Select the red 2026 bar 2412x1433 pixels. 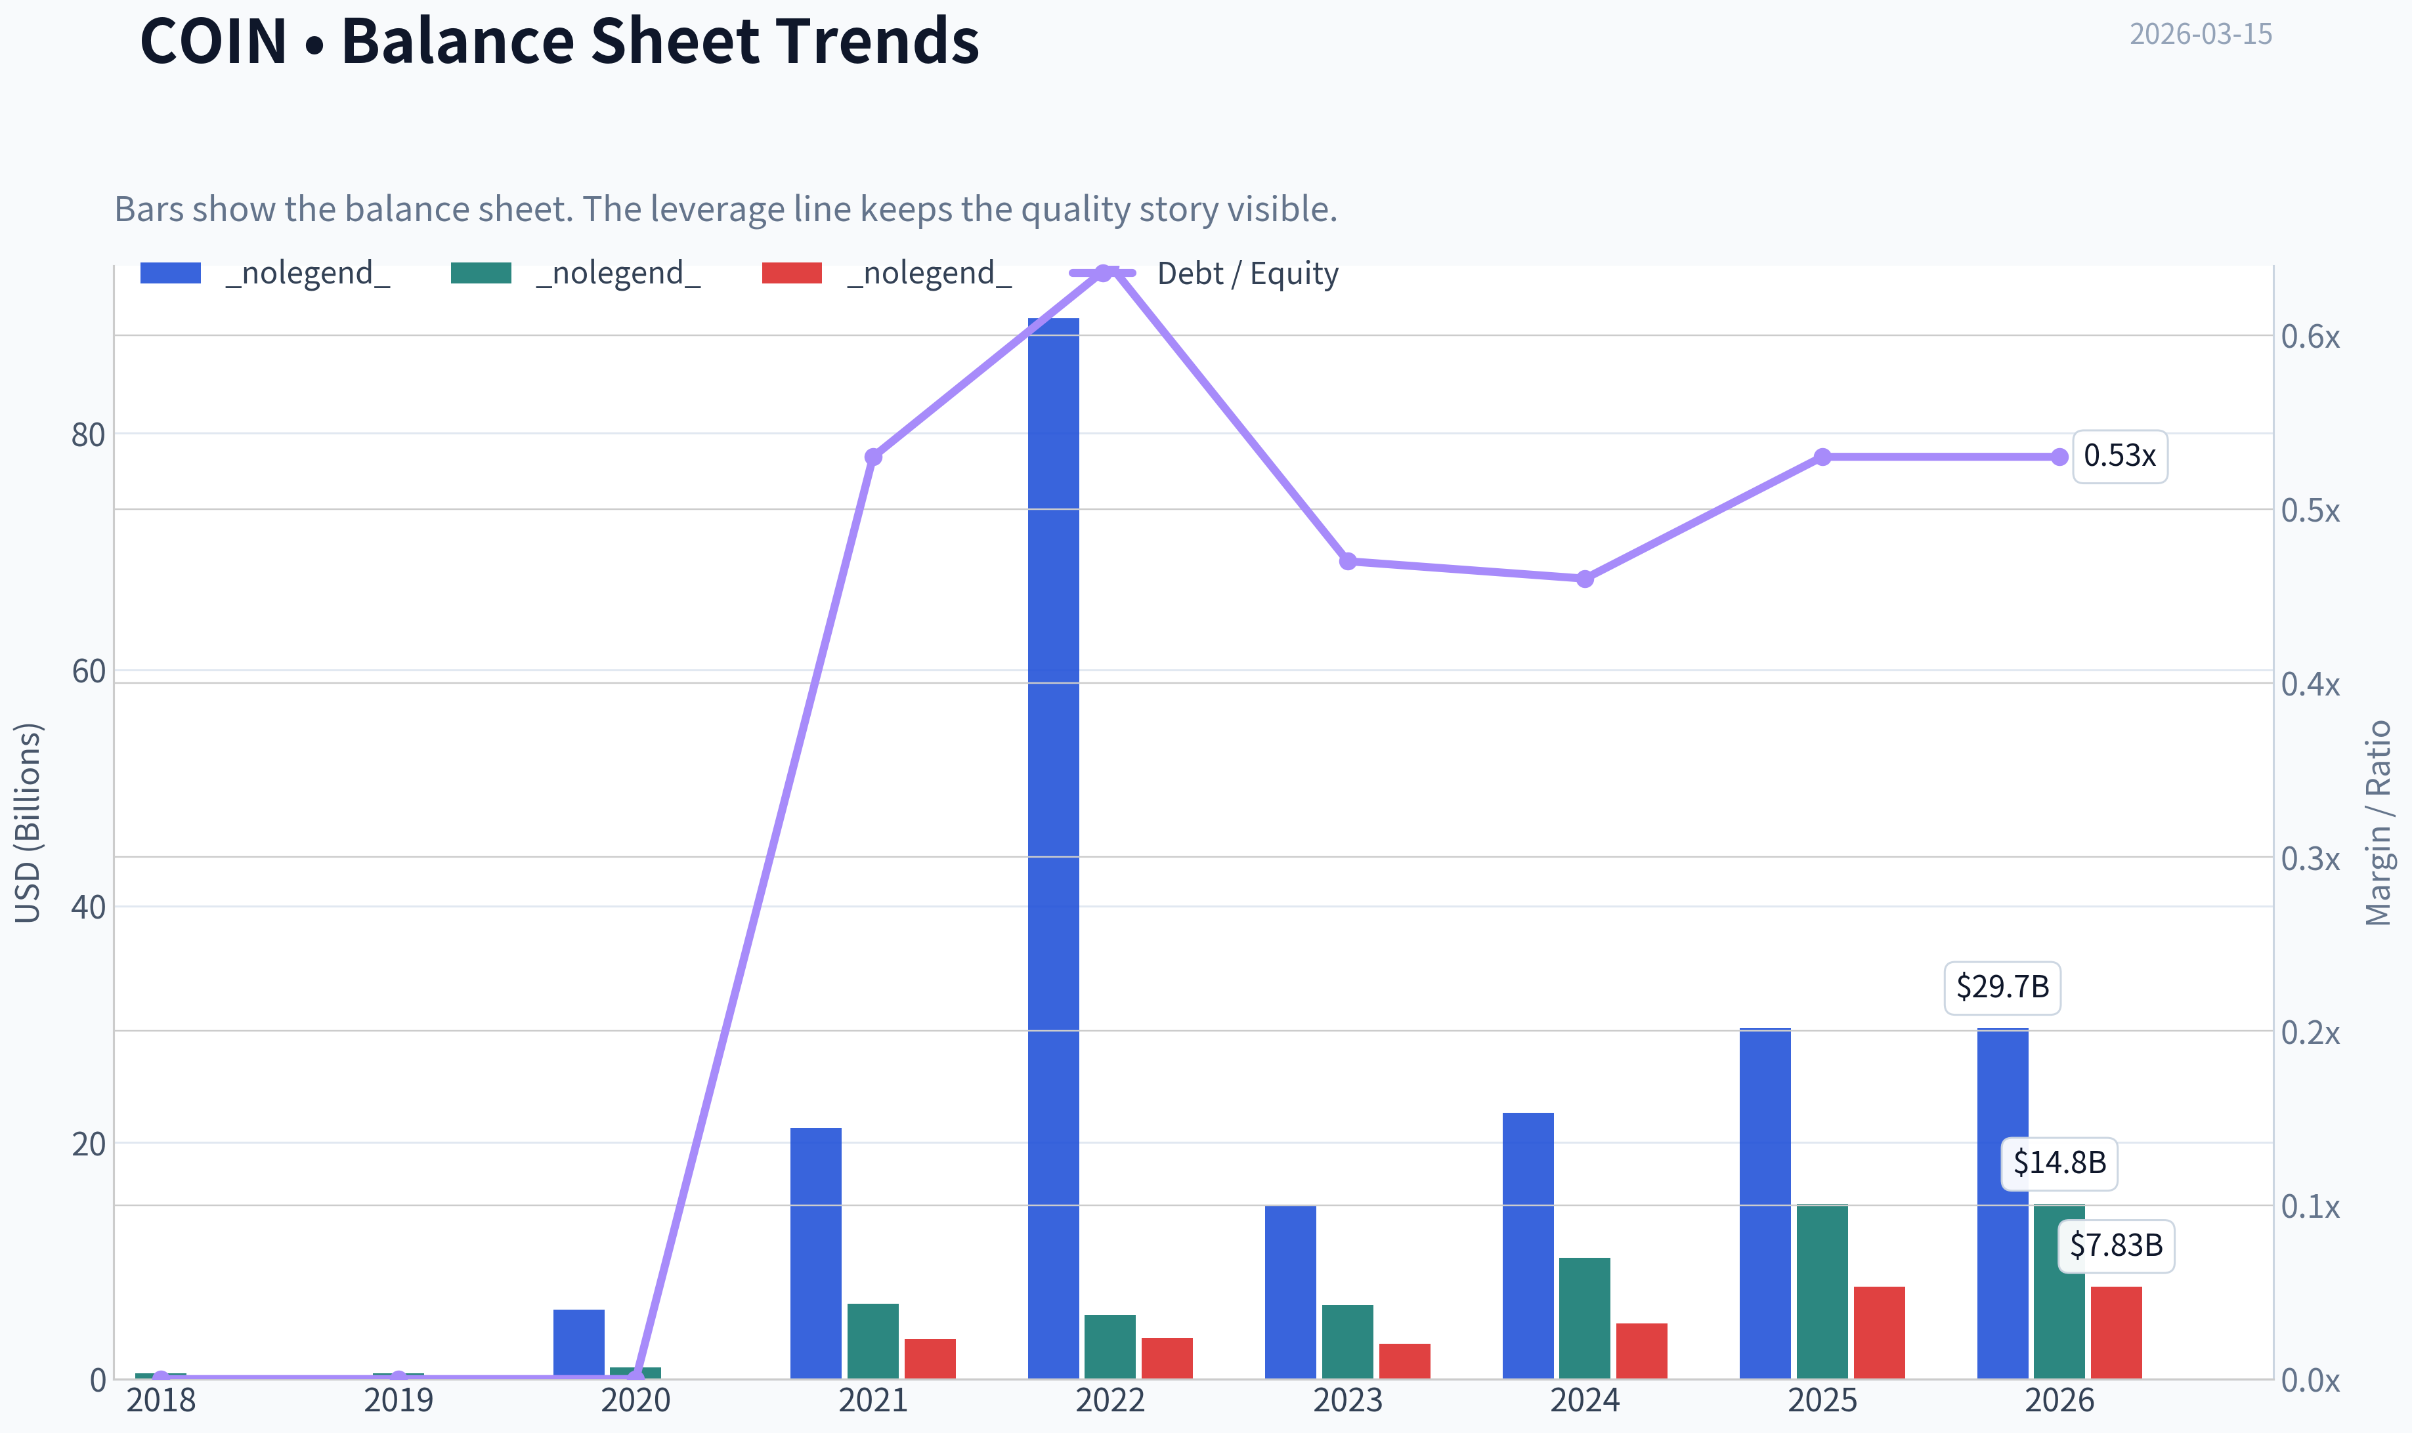(2117, 1333)
